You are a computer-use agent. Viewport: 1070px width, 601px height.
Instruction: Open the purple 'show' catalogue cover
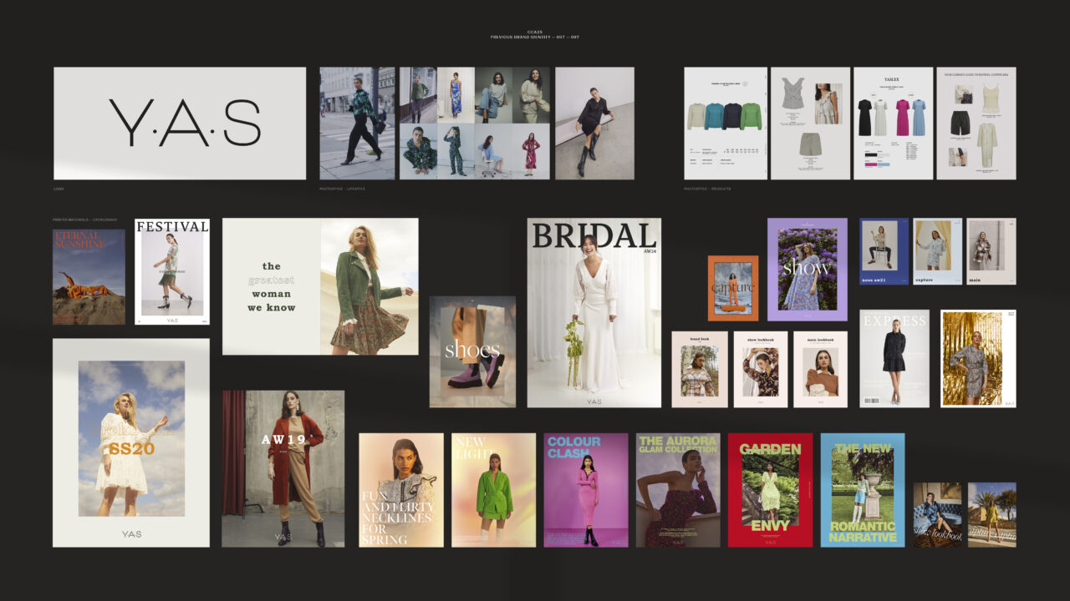pyautogui.click(x=808, y=270)
